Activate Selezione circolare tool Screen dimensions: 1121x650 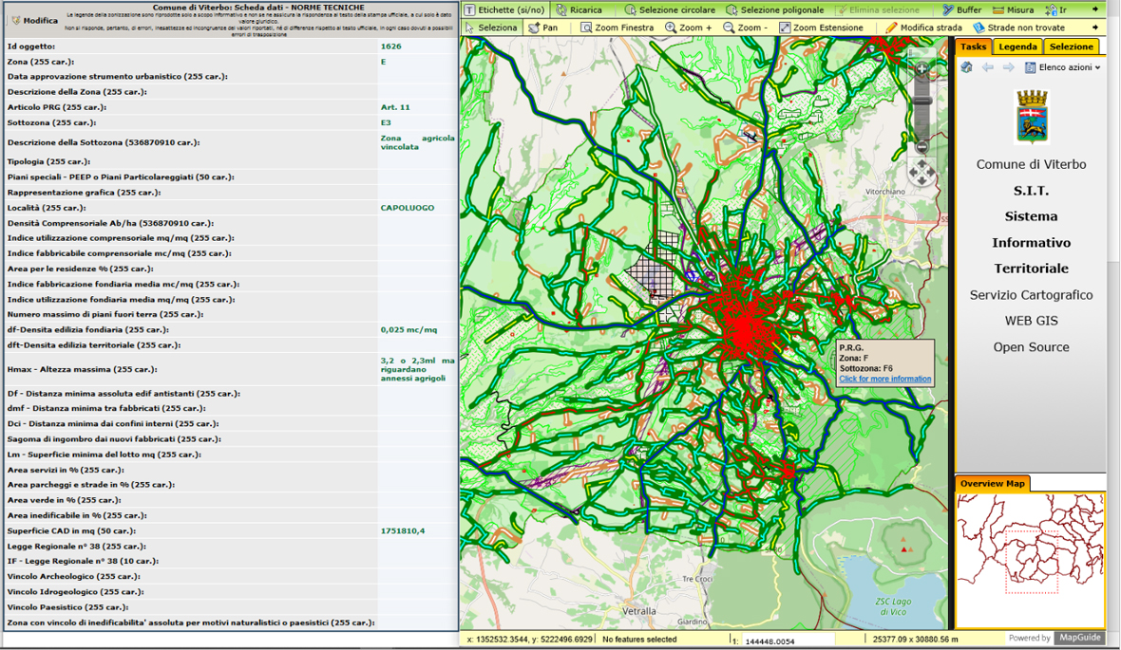(669, 10)
